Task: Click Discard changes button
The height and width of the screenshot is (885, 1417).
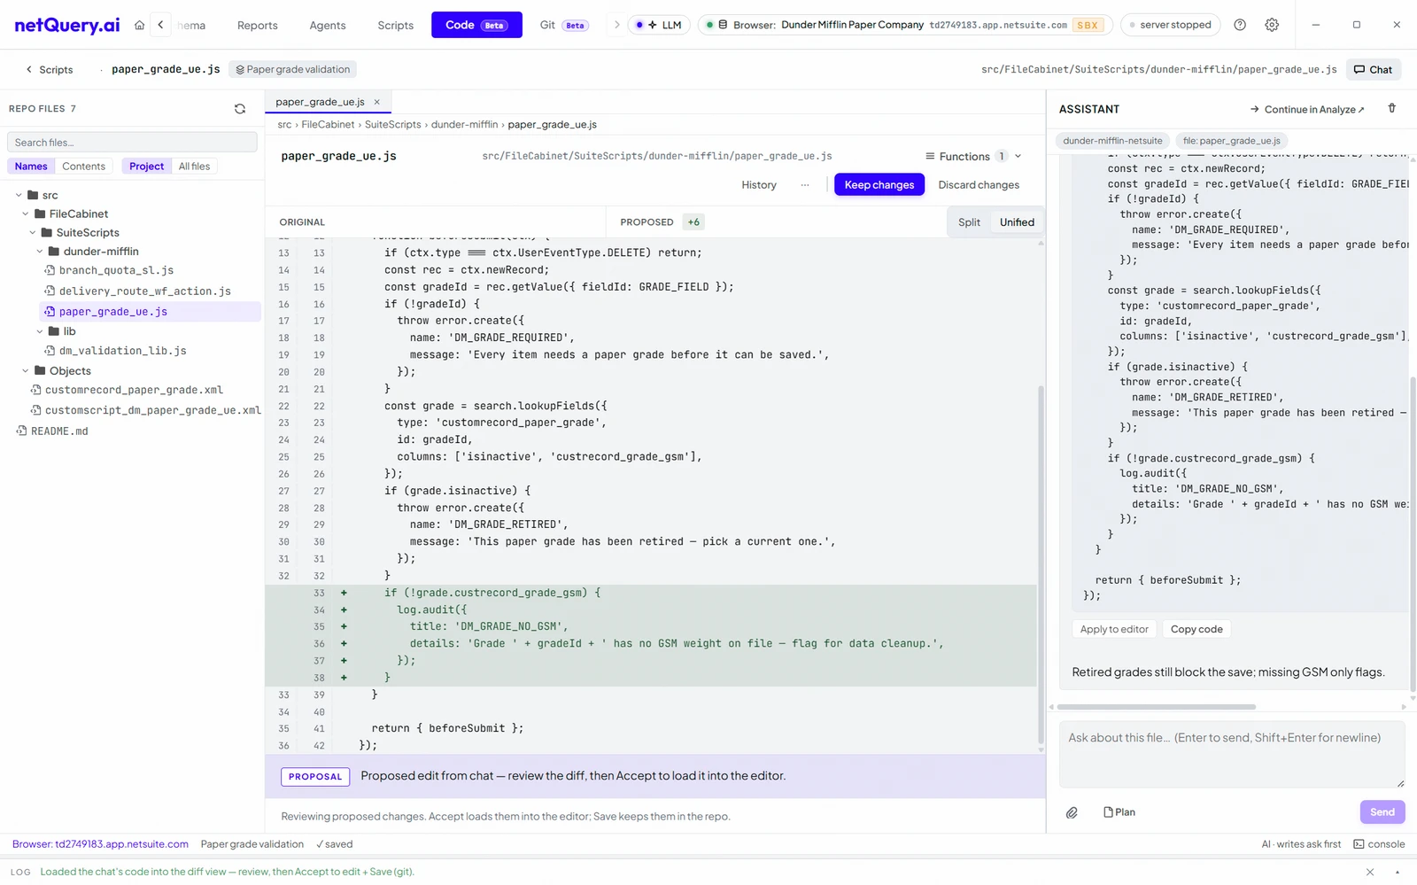Action: (x=979, y=184)
